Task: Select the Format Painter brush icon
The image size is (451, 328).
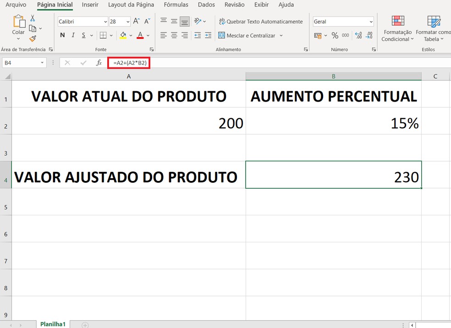Action: 33,38
